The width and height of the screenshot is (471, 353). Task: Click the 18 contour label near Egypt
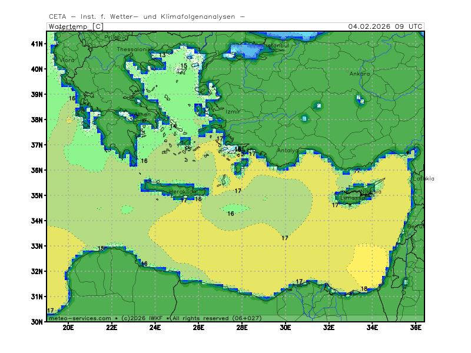click(364, 289)
